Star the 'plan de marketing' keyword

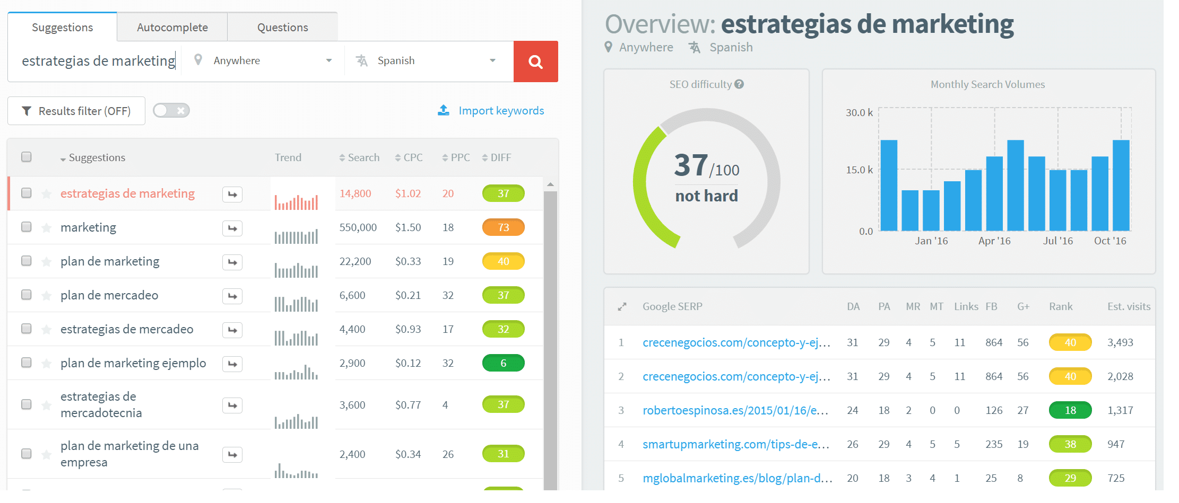click(46, 262)
